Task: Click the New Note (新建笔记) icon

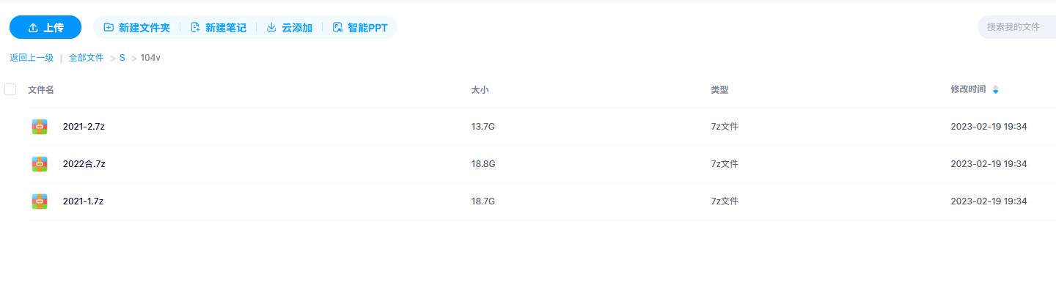Action: (195, 28)
